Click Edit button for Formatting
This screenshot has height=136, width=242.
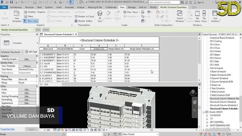pyautogui.click(x=27, y=100)
